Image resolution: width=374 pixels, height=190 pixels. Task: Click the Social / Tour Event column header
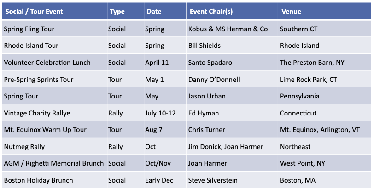pyautogui.click(x=35, y=12)
